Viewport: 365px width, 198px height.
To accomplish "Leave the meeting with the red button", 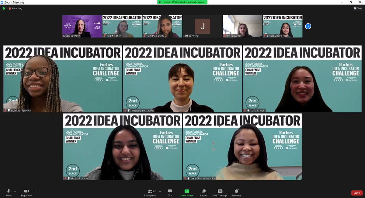I will (x=356, y=193).
